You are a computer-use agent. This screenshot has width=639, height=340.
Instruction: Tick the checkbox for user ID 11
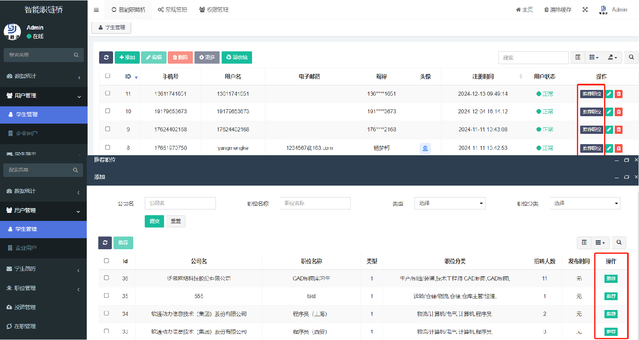108,93
